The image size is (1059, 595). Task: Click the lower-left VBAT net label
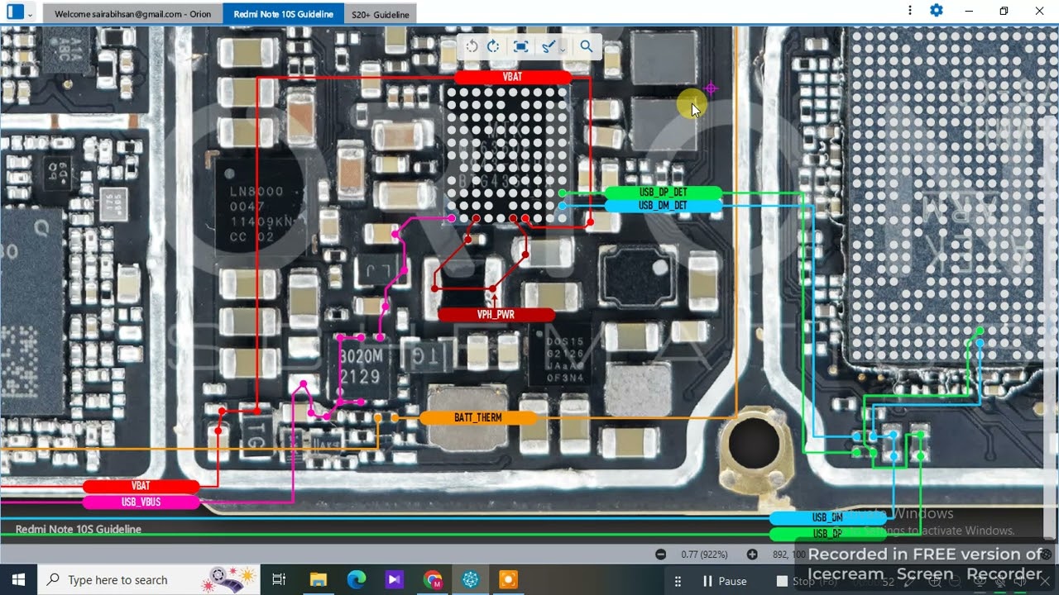[141, 487]
